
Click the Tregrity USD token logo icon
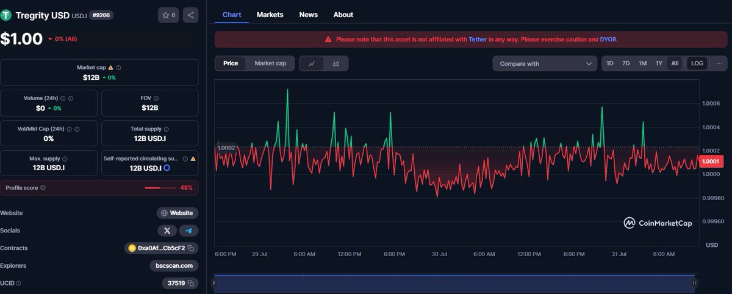pos(6,15)
